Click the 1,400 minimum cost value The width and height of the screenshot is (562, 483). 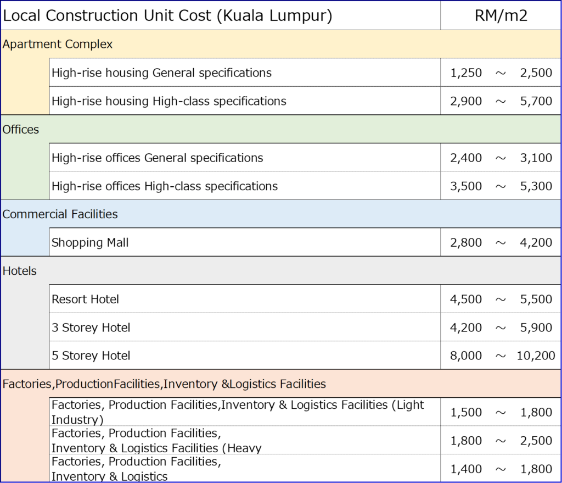pyautogui.click(x=466, y=469)
